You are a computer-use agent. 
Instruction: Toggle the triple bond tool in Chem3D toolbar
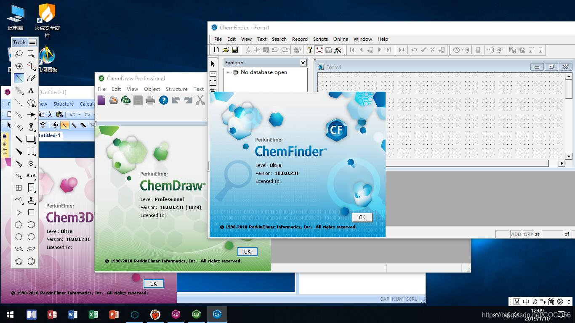[x=83, y=125]
